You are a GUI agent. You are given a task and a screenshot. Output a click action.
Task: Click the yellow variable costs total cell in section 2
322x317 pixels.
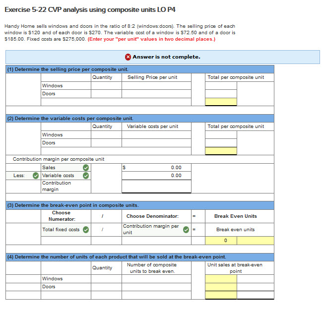click(x=221, y=151)
